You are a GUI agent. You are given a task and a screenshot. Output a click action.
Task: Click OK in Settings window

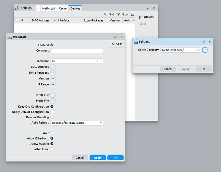click(204, 69)
